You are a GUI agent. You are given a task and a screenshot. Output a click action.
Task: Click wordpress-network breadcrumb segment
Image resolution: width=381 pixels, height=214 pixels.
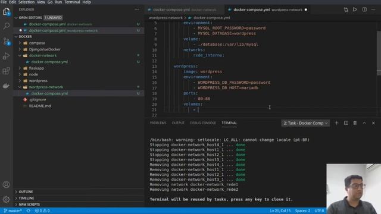click(x=165, y=18)
